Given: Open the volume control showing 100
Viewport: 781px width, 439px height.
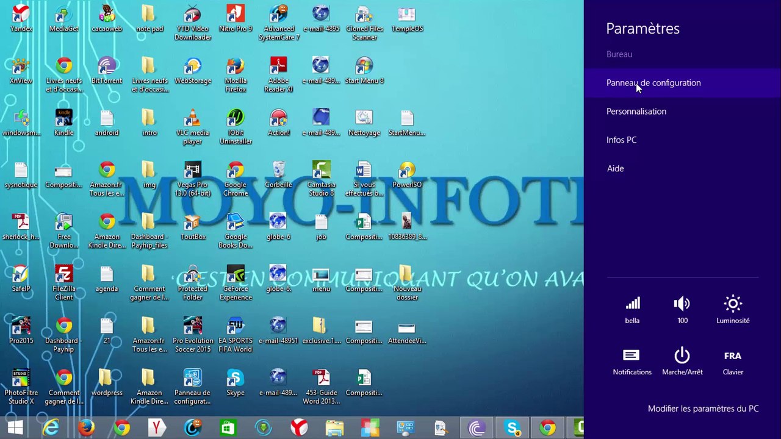Looking at the screenshot, I should 682,310.
